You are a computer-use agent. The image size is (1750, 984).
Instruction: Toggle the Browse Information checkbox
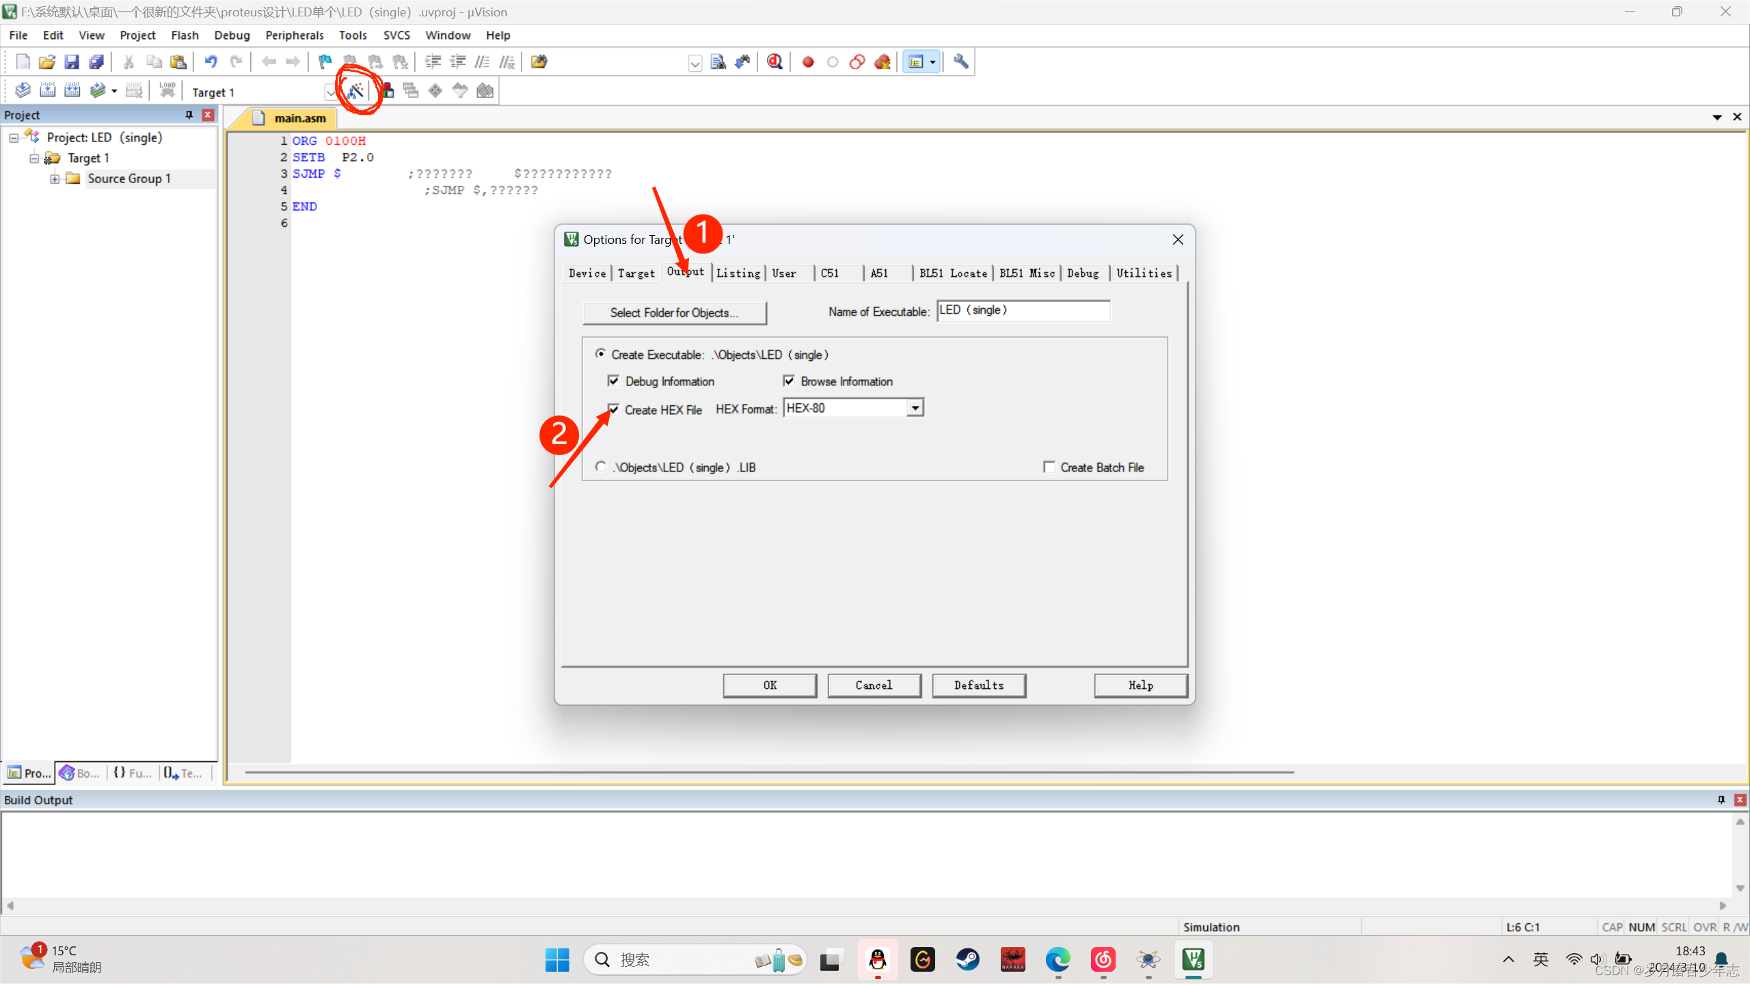pos(789,381)
